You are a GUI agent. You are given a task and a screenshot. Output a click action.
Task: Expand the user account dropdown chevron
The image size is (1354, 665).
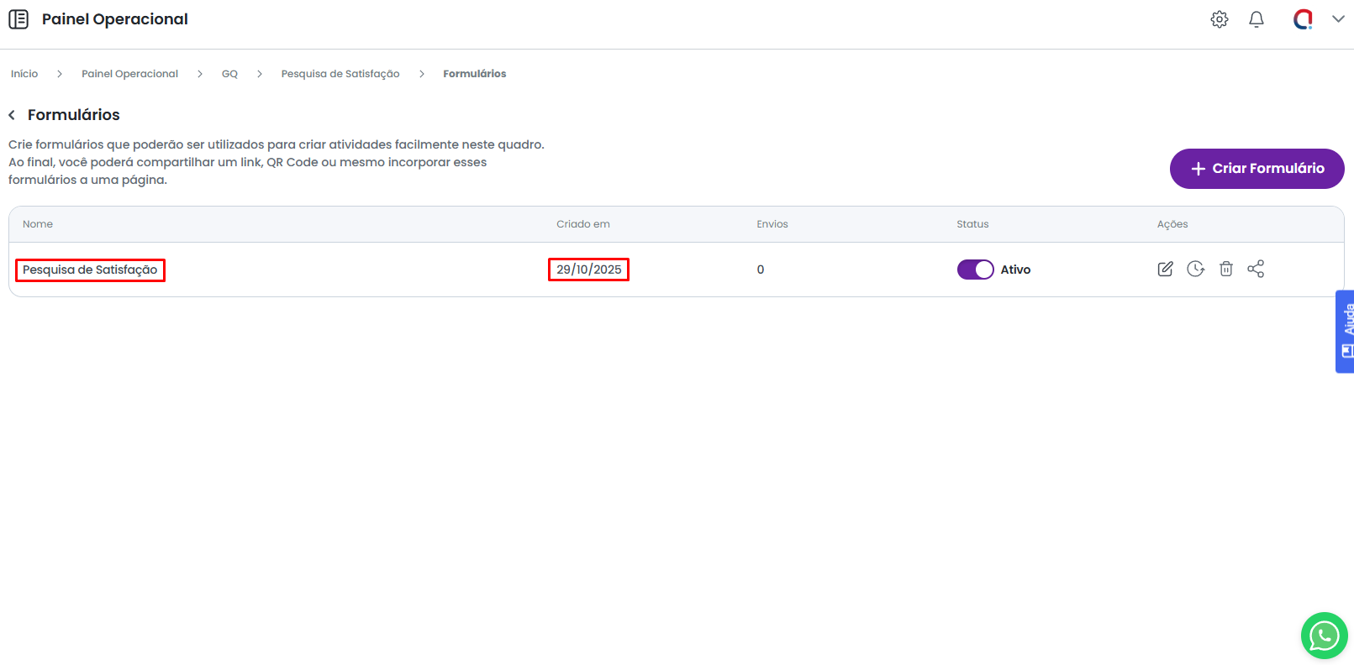[1338, 19]
